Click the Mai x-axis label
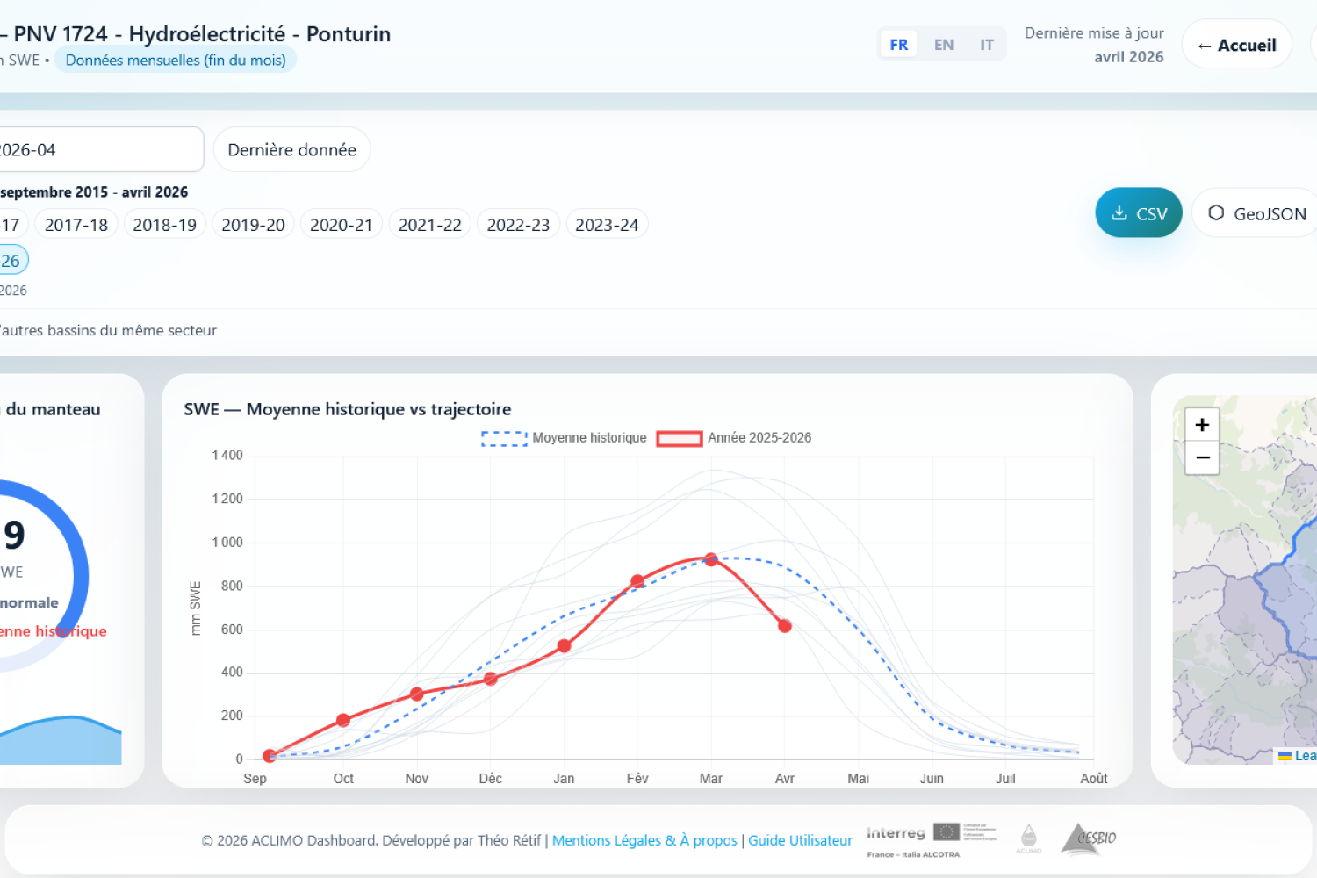 [x=858, y=778]
